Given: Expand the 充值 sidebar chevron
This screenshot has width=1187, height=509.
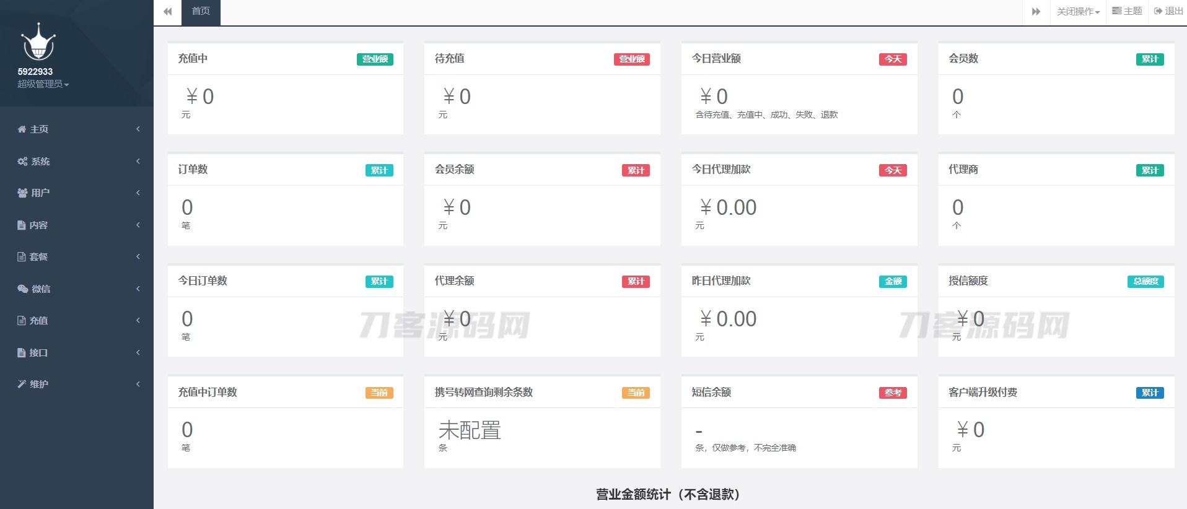Looking at the screenshot, I should 138,321.
